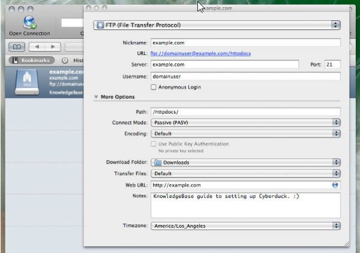Image resolution: width=360 pixels, height=253 pixels.
Task: Click the Open Connection globe icon
Action: point(30,22)
